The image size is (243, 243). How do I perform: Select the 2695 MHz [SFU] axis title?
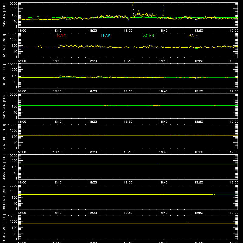point(4,136)
